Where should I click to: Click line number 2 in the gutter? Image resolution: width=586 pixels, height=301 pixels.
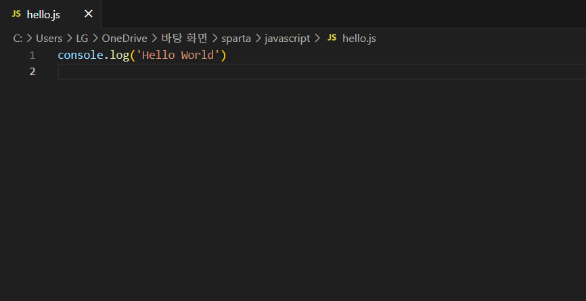pos(32,71)
